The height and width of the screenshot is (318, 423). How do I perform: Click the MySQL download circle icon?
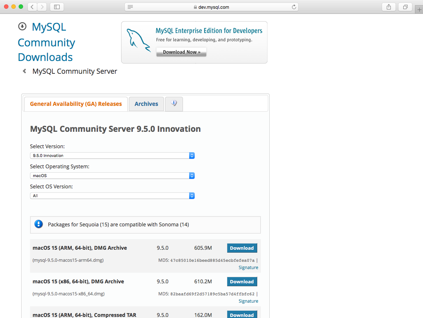point(22,26)
